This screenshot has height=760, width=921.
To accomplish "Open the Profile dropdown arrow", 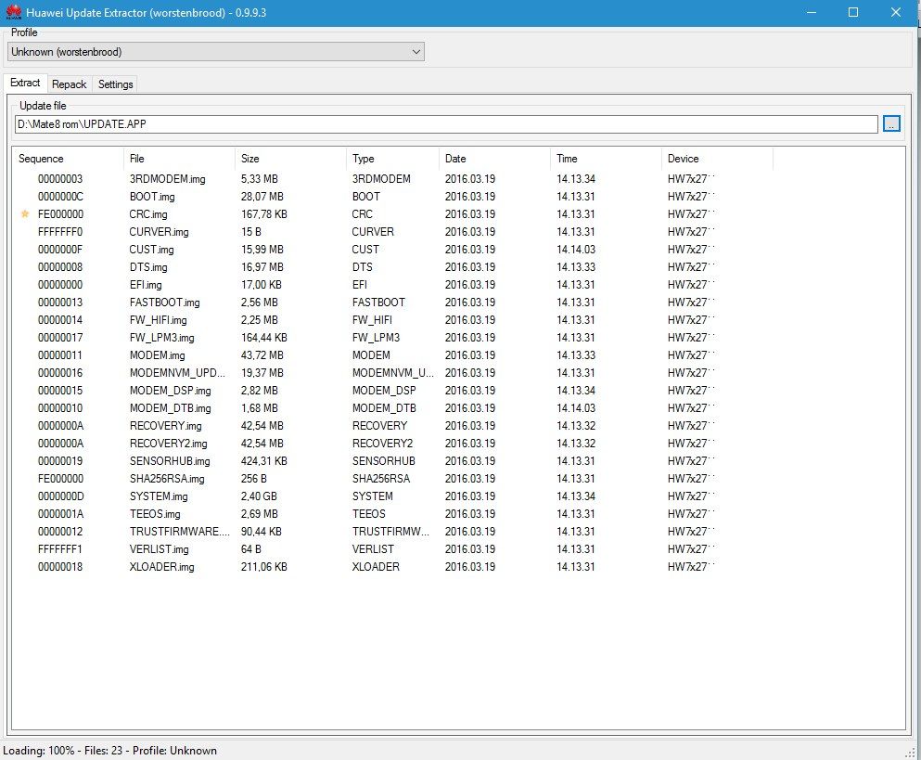I will click(416, 52).
